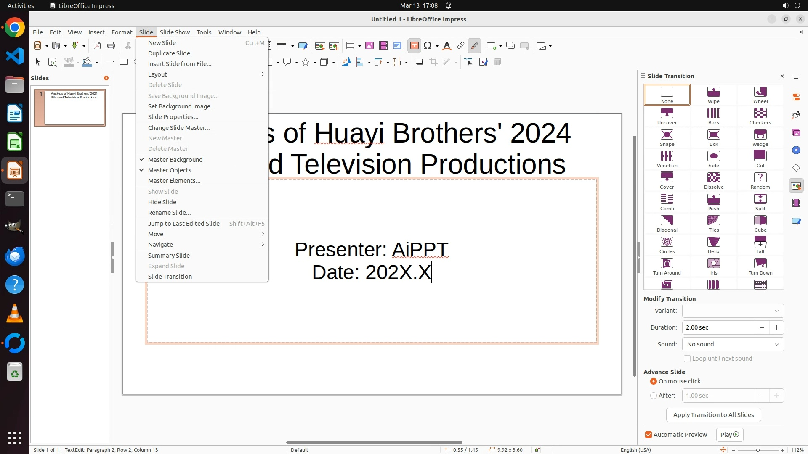Choose the Dissolve transition effect
The image size is (808, 454).
click(713, 178)
